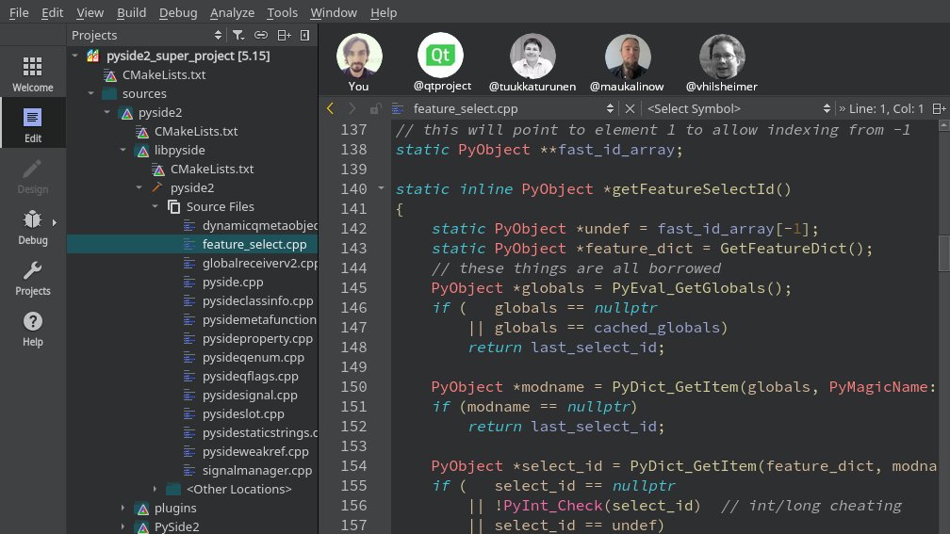Viewport: 950px width, 534px height.
Task: Fold the getFeatureSelectId function at line 140
Action: tap(381, 188)
